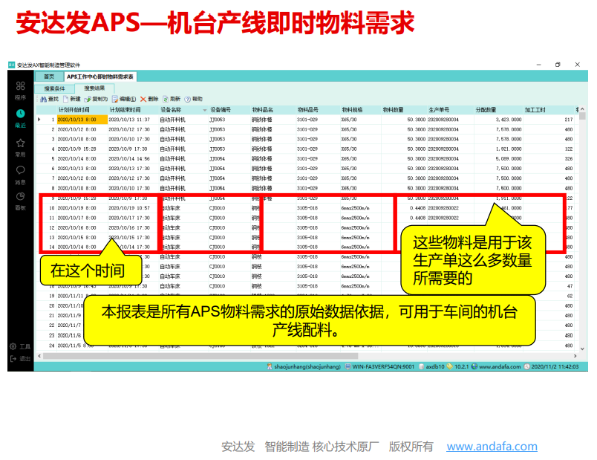Click the horizontal scrollbar left arrow
Image resolution: width=597 pixels, height=460 pixels.
(39, 356)
